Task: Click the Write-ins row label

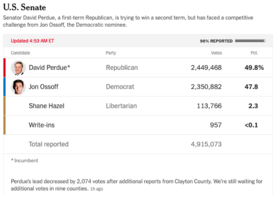Action: [42, 125]
